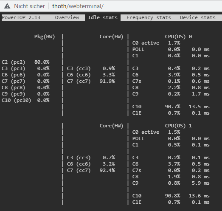Open the Device stats tab

pos(198,17)
